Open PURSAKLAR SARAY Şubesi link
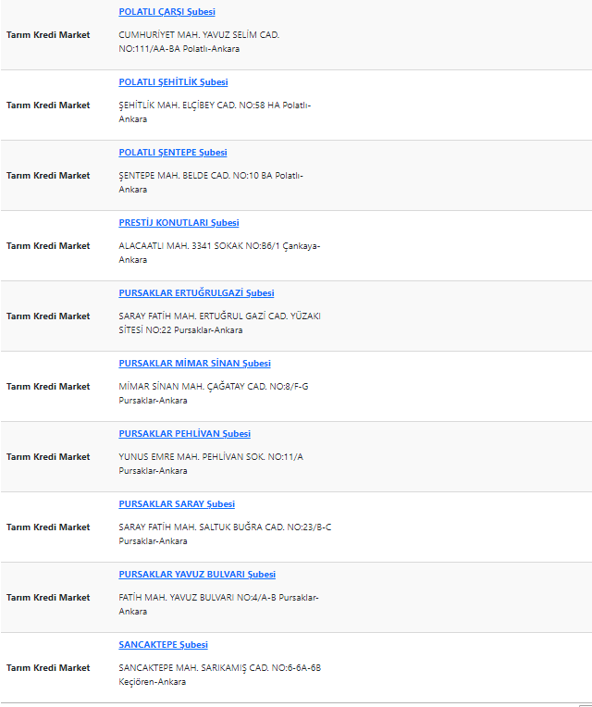This screenshot has height=707, width=592. click(177, 504)
